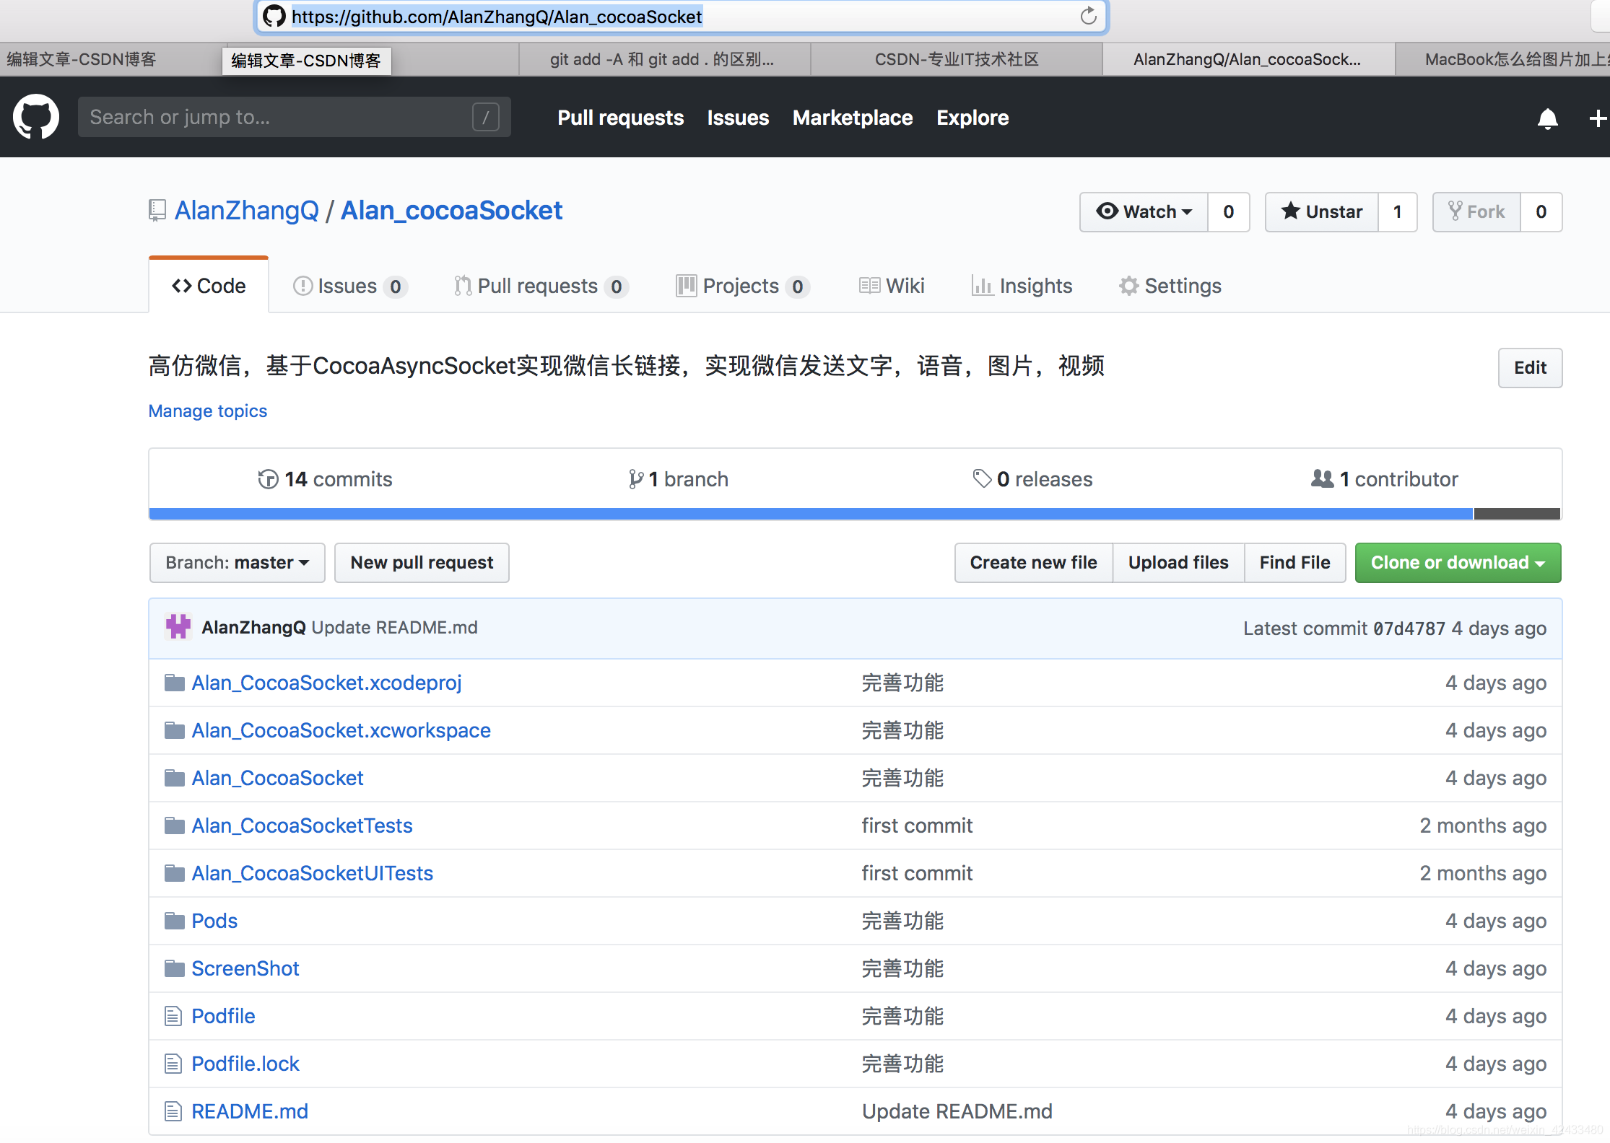
Task: Click the folder icon for Alan_CocoaSocketUITests
Action: pos(174,873)
